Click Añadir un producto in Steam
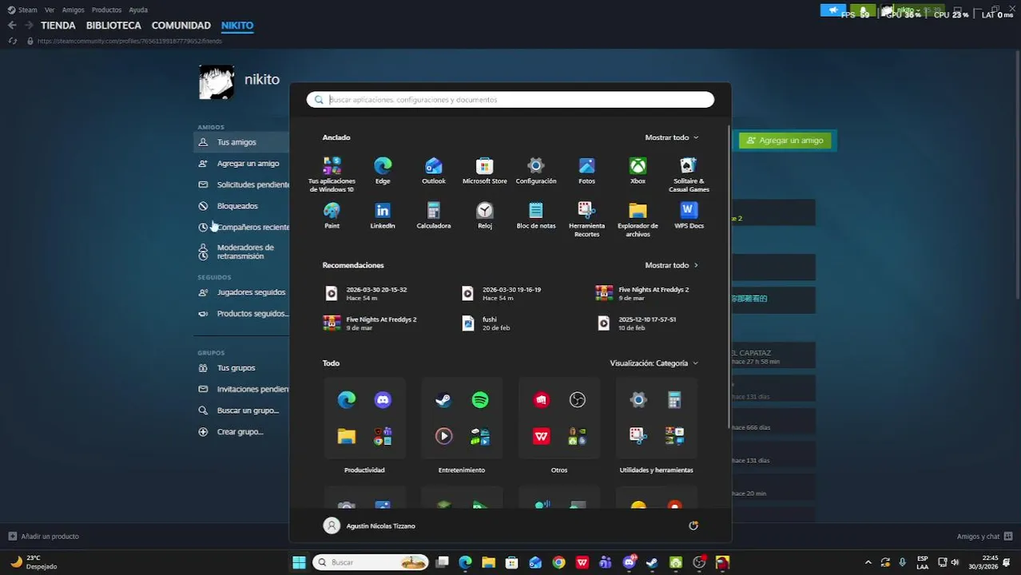The image size is (1021, 575). click(44, 537)
